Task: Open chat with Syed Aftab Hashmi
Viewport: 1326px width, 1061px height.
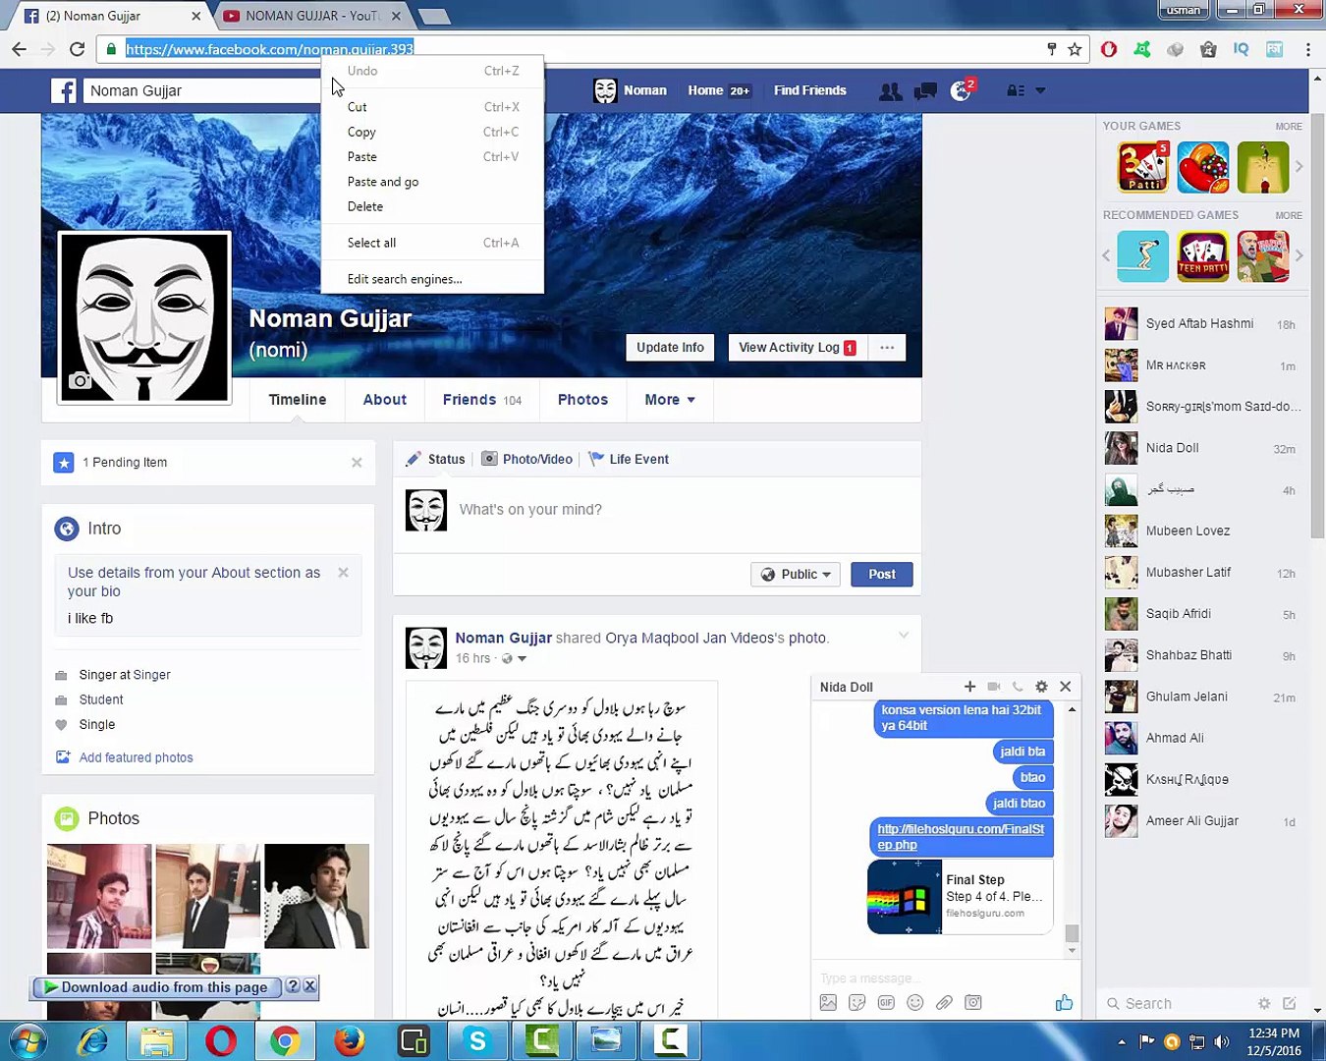Action: [1202, 323]
